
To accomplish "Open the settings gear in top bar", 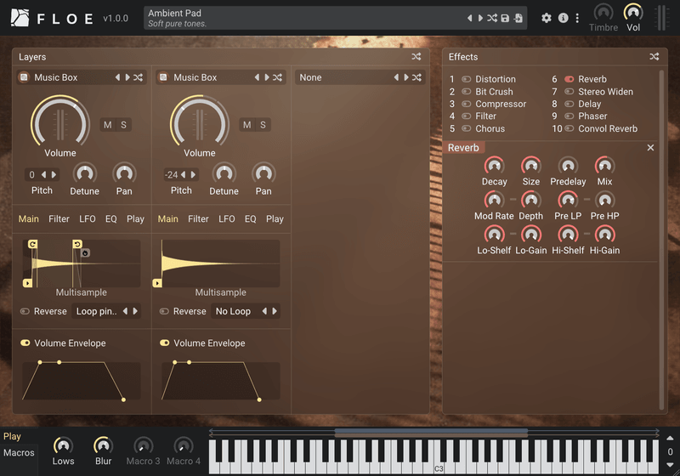I will tap(547, 18).
